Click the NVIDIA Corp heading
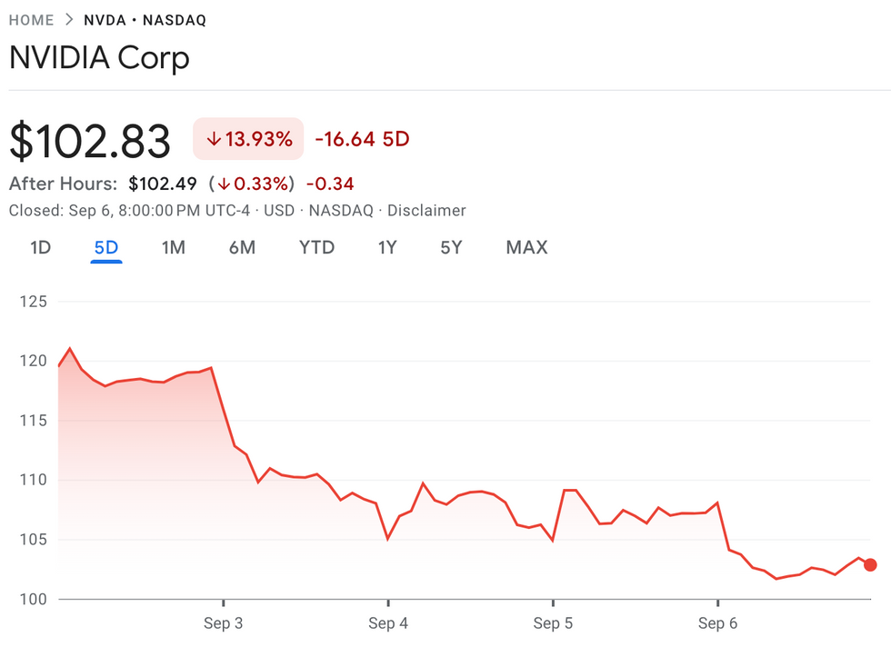891x647 pixels. pyautogui.click(x=99, y=58)
